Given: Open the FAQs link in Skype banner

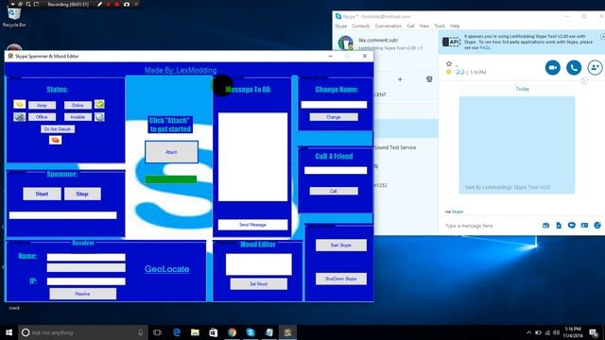Looking at the screenshot, I should point(485,47).
